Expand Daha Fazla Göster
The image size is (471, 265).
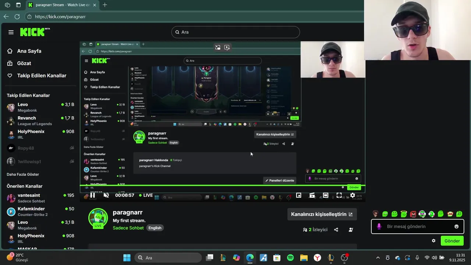[x=23, y=174]
